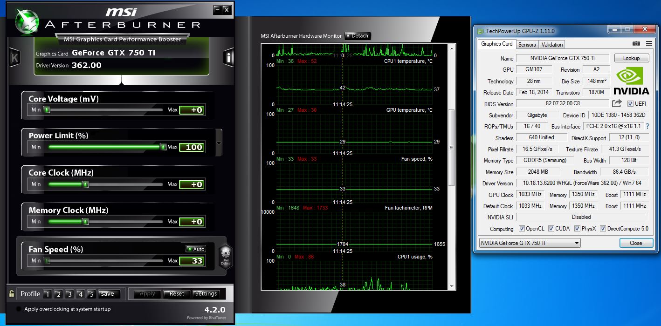Image resolution: width=661 pixels, height=326 pixels.
Task: Click the monitor scrollbar down arrow
Action: 451,286
